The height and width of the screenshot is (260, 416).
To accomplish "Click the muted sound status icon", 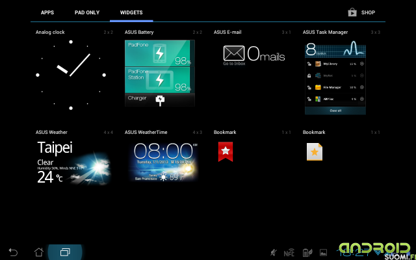I will [273, 253].
